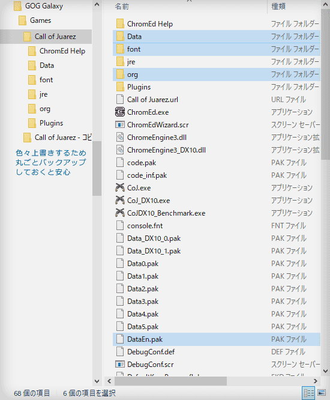Click the CoJ.exe crossed-pistols icon
The image size is (330, 400).
tap(120, 188)
